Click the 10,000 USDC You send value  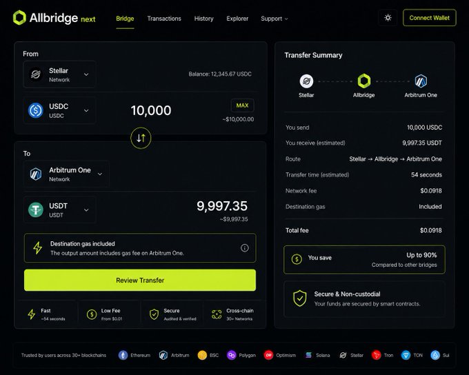(424, 128)
